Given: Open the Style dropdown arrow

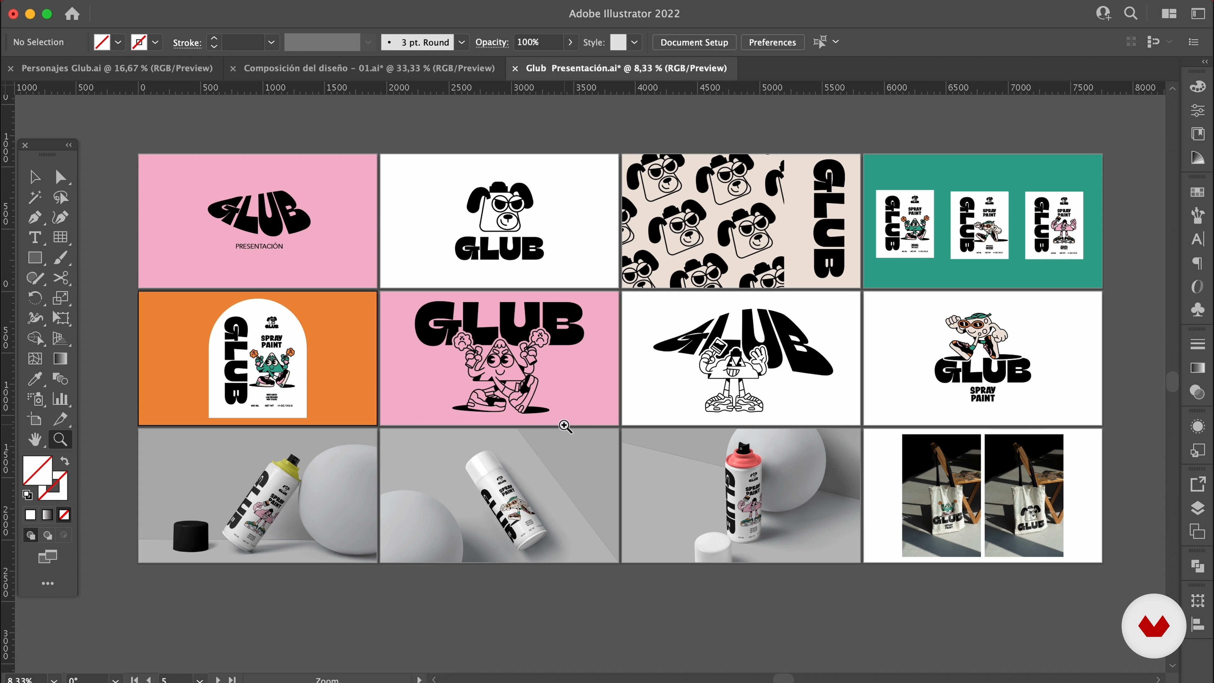Looking at the screenshot, I should point(634,42).
